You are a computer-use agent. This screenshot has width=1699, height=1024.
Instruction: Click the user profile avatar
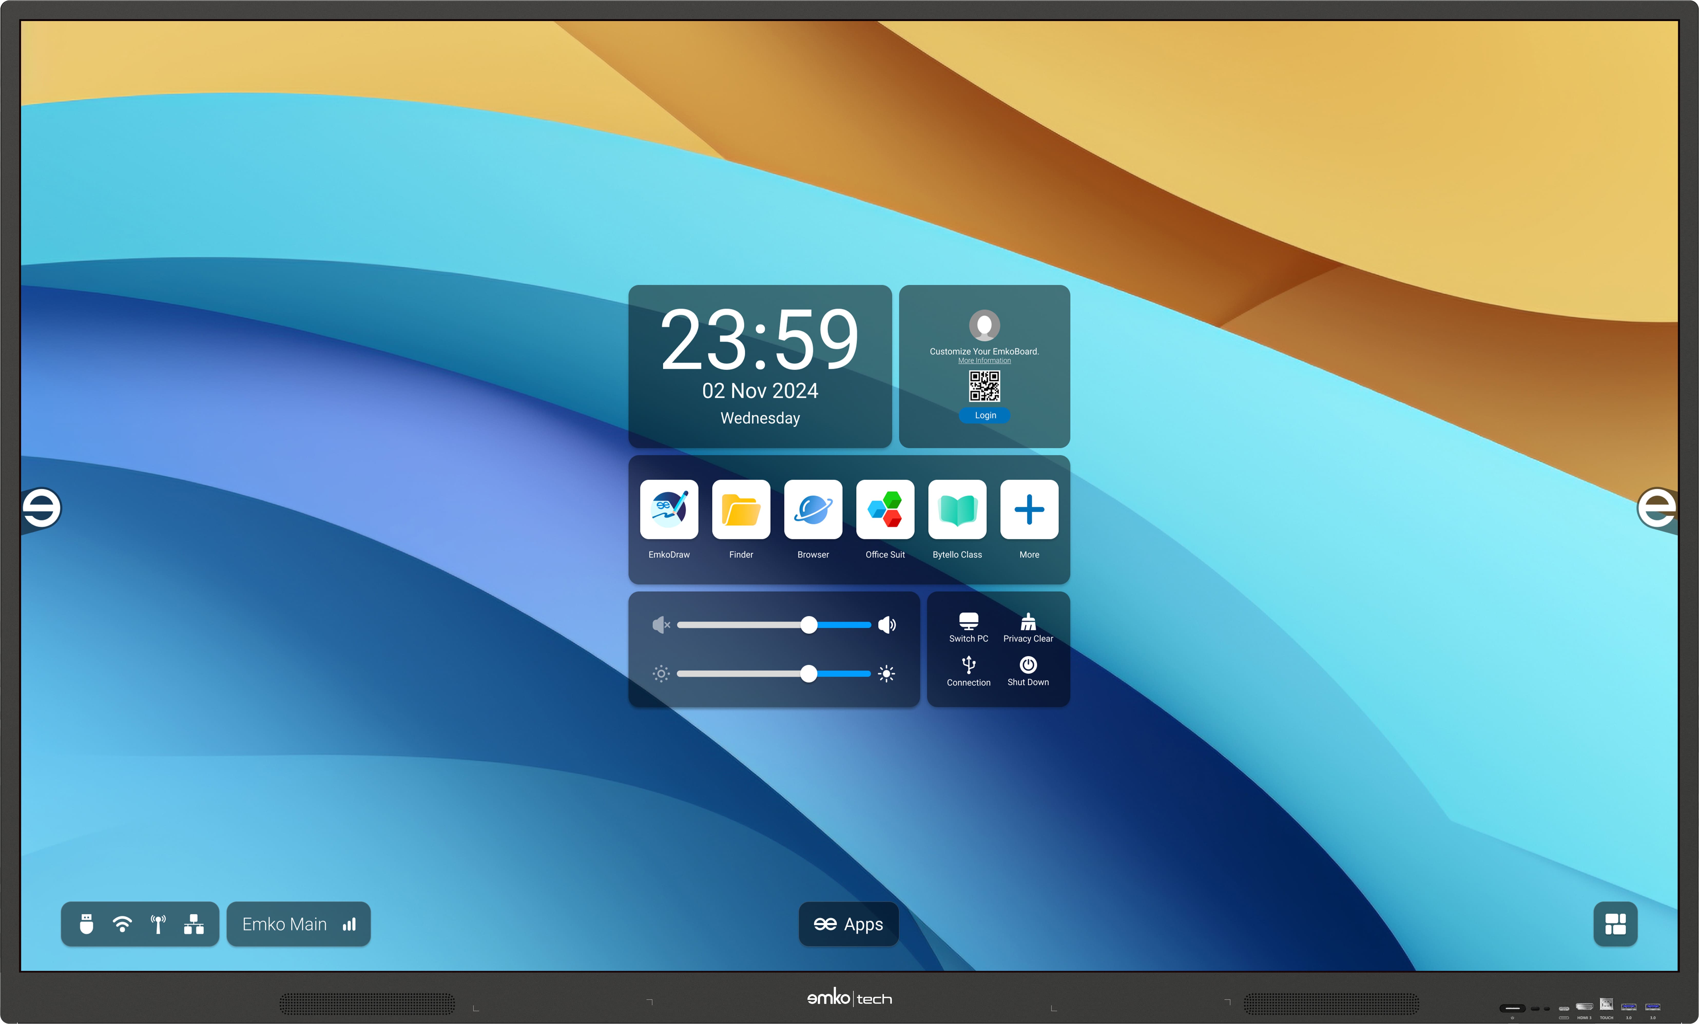pos(985,325)
